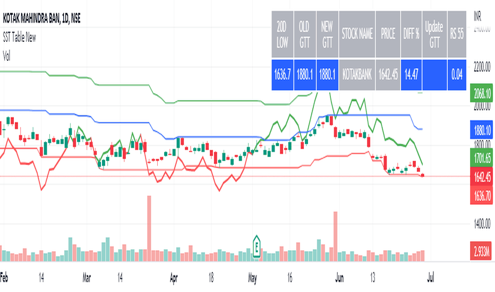Image resolution: width=495 pixels, height=292 pixels.
Task: Click the 1642.45 price table cell
Action: click(x=388, y=75)
